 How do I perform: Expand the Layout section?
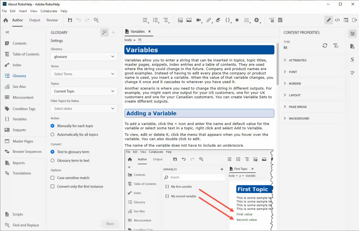coord(311,95)
